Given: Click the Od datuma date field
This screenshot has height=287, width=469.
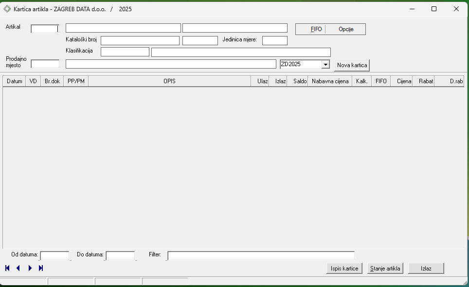Looking at the screenshot, I should pyautogui.click(x=54, y=256).
